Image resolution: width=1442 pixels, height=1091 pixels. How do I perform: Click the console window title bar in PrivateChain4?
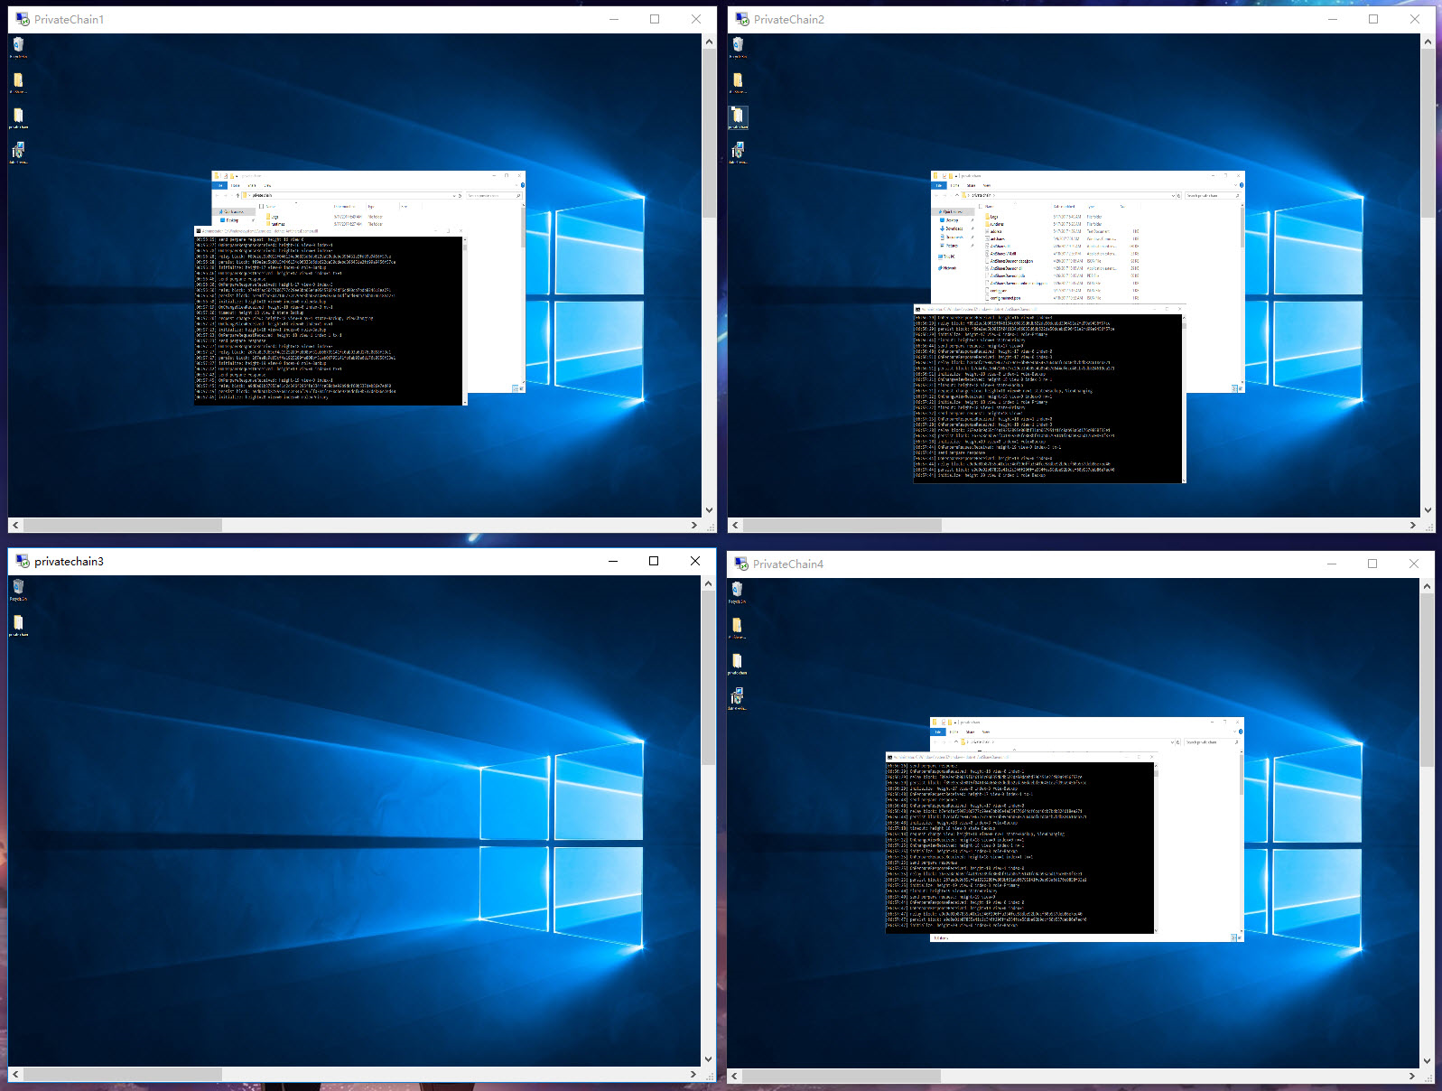click(1020, 757)
